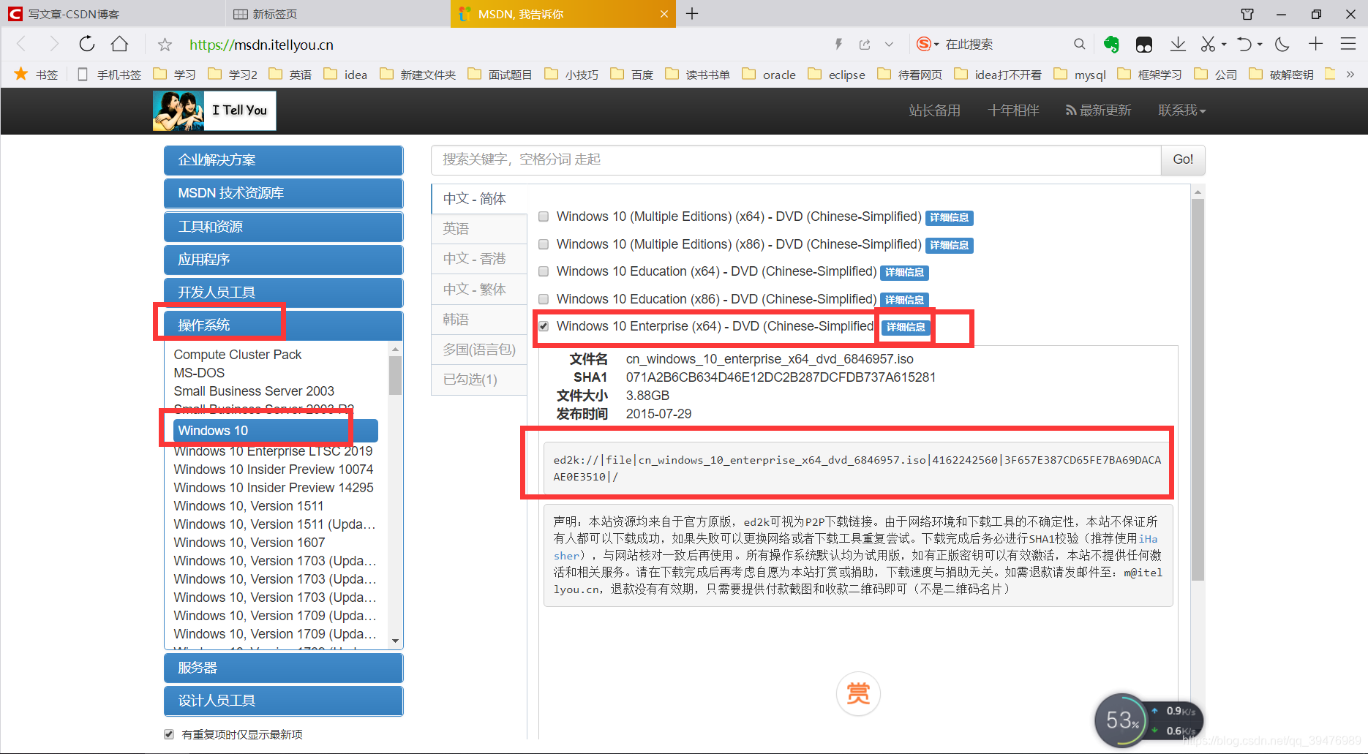Image resolution: width=1368 pixels, height=754 pixels.
Task: Expand the 设计人员工具 category
Action: coord(283,701)
